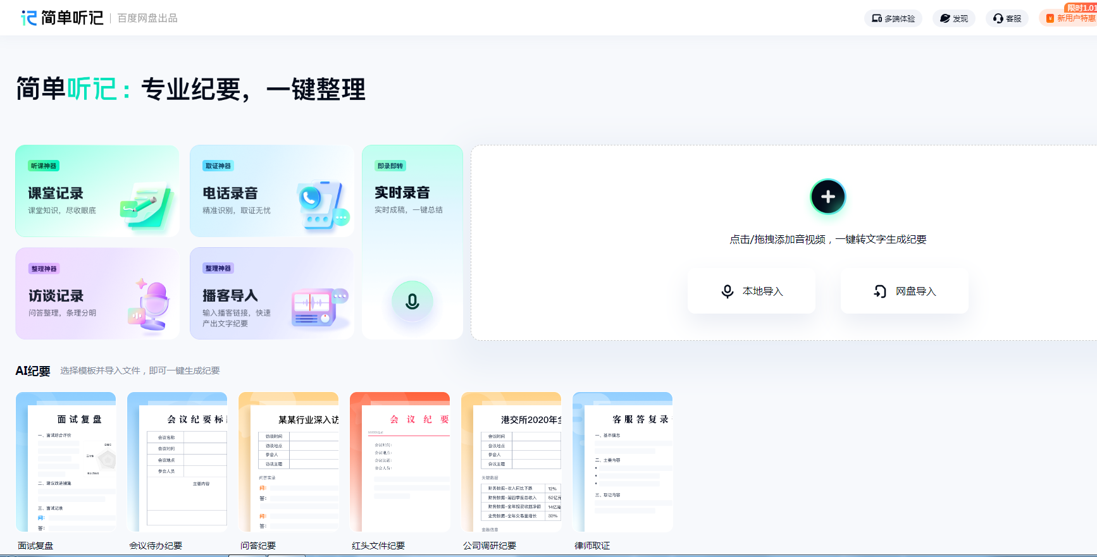Open the 课堂记录 card
Viewport: 1097px width, 557px height.
point(97,191)
